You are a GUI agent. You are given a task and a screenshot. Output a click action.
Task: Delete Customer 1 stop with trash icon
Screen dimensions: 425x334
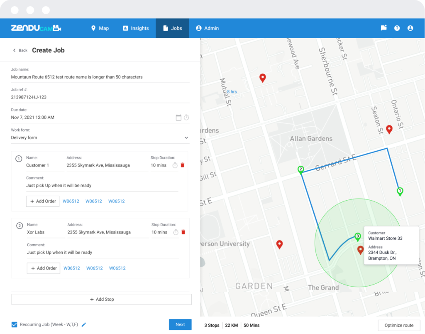[x=183, y=165]
